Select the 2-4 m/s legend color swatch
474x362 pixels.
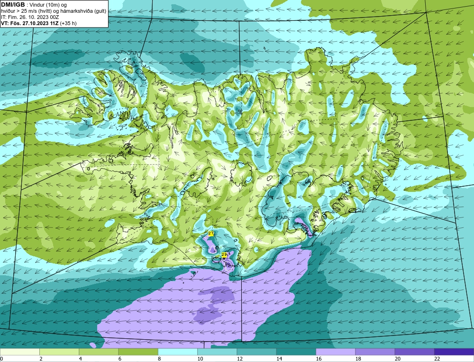[59, 352]
